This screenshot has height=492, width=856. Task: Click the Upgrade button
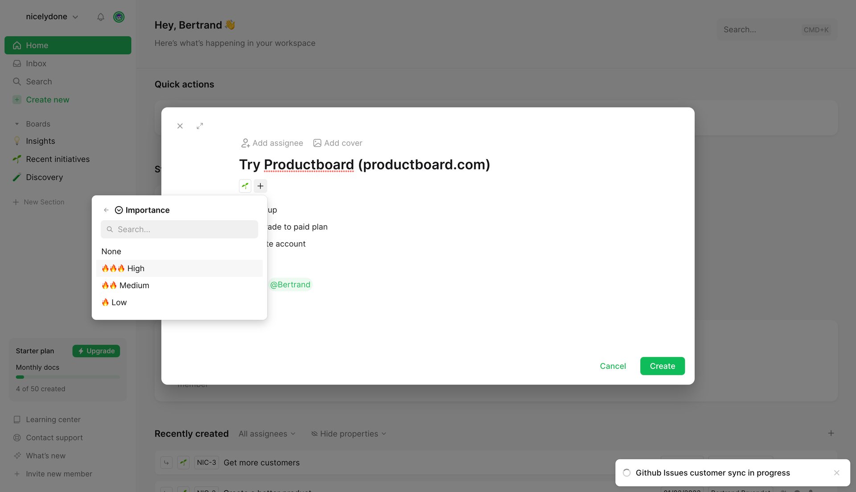[x=96, y=351]
